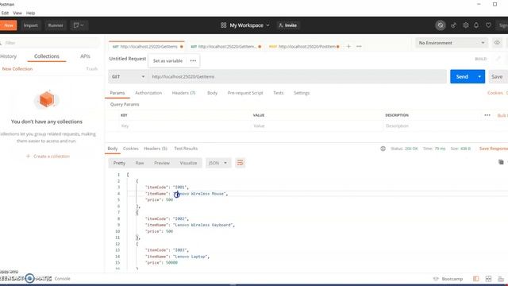Screen dimensions: 508x286
Task: Open capture requests satellite icon
Action: (x=453, y=25)
